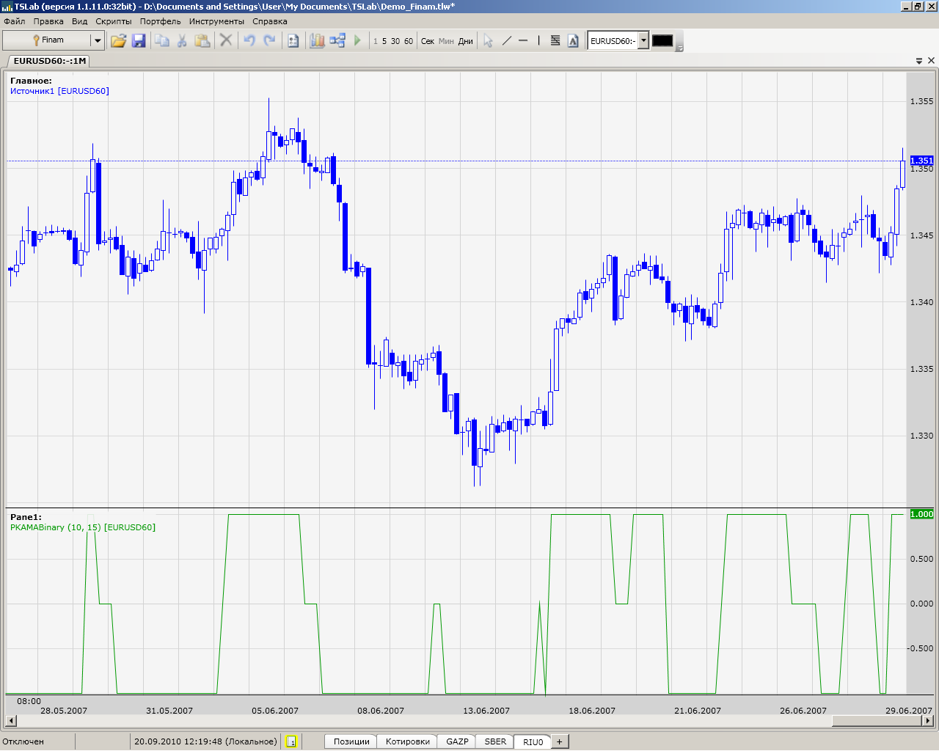The height and width of the screenshot is (751, 939).
Task: Switch to the SBER tab
Action: pos(495,741)
